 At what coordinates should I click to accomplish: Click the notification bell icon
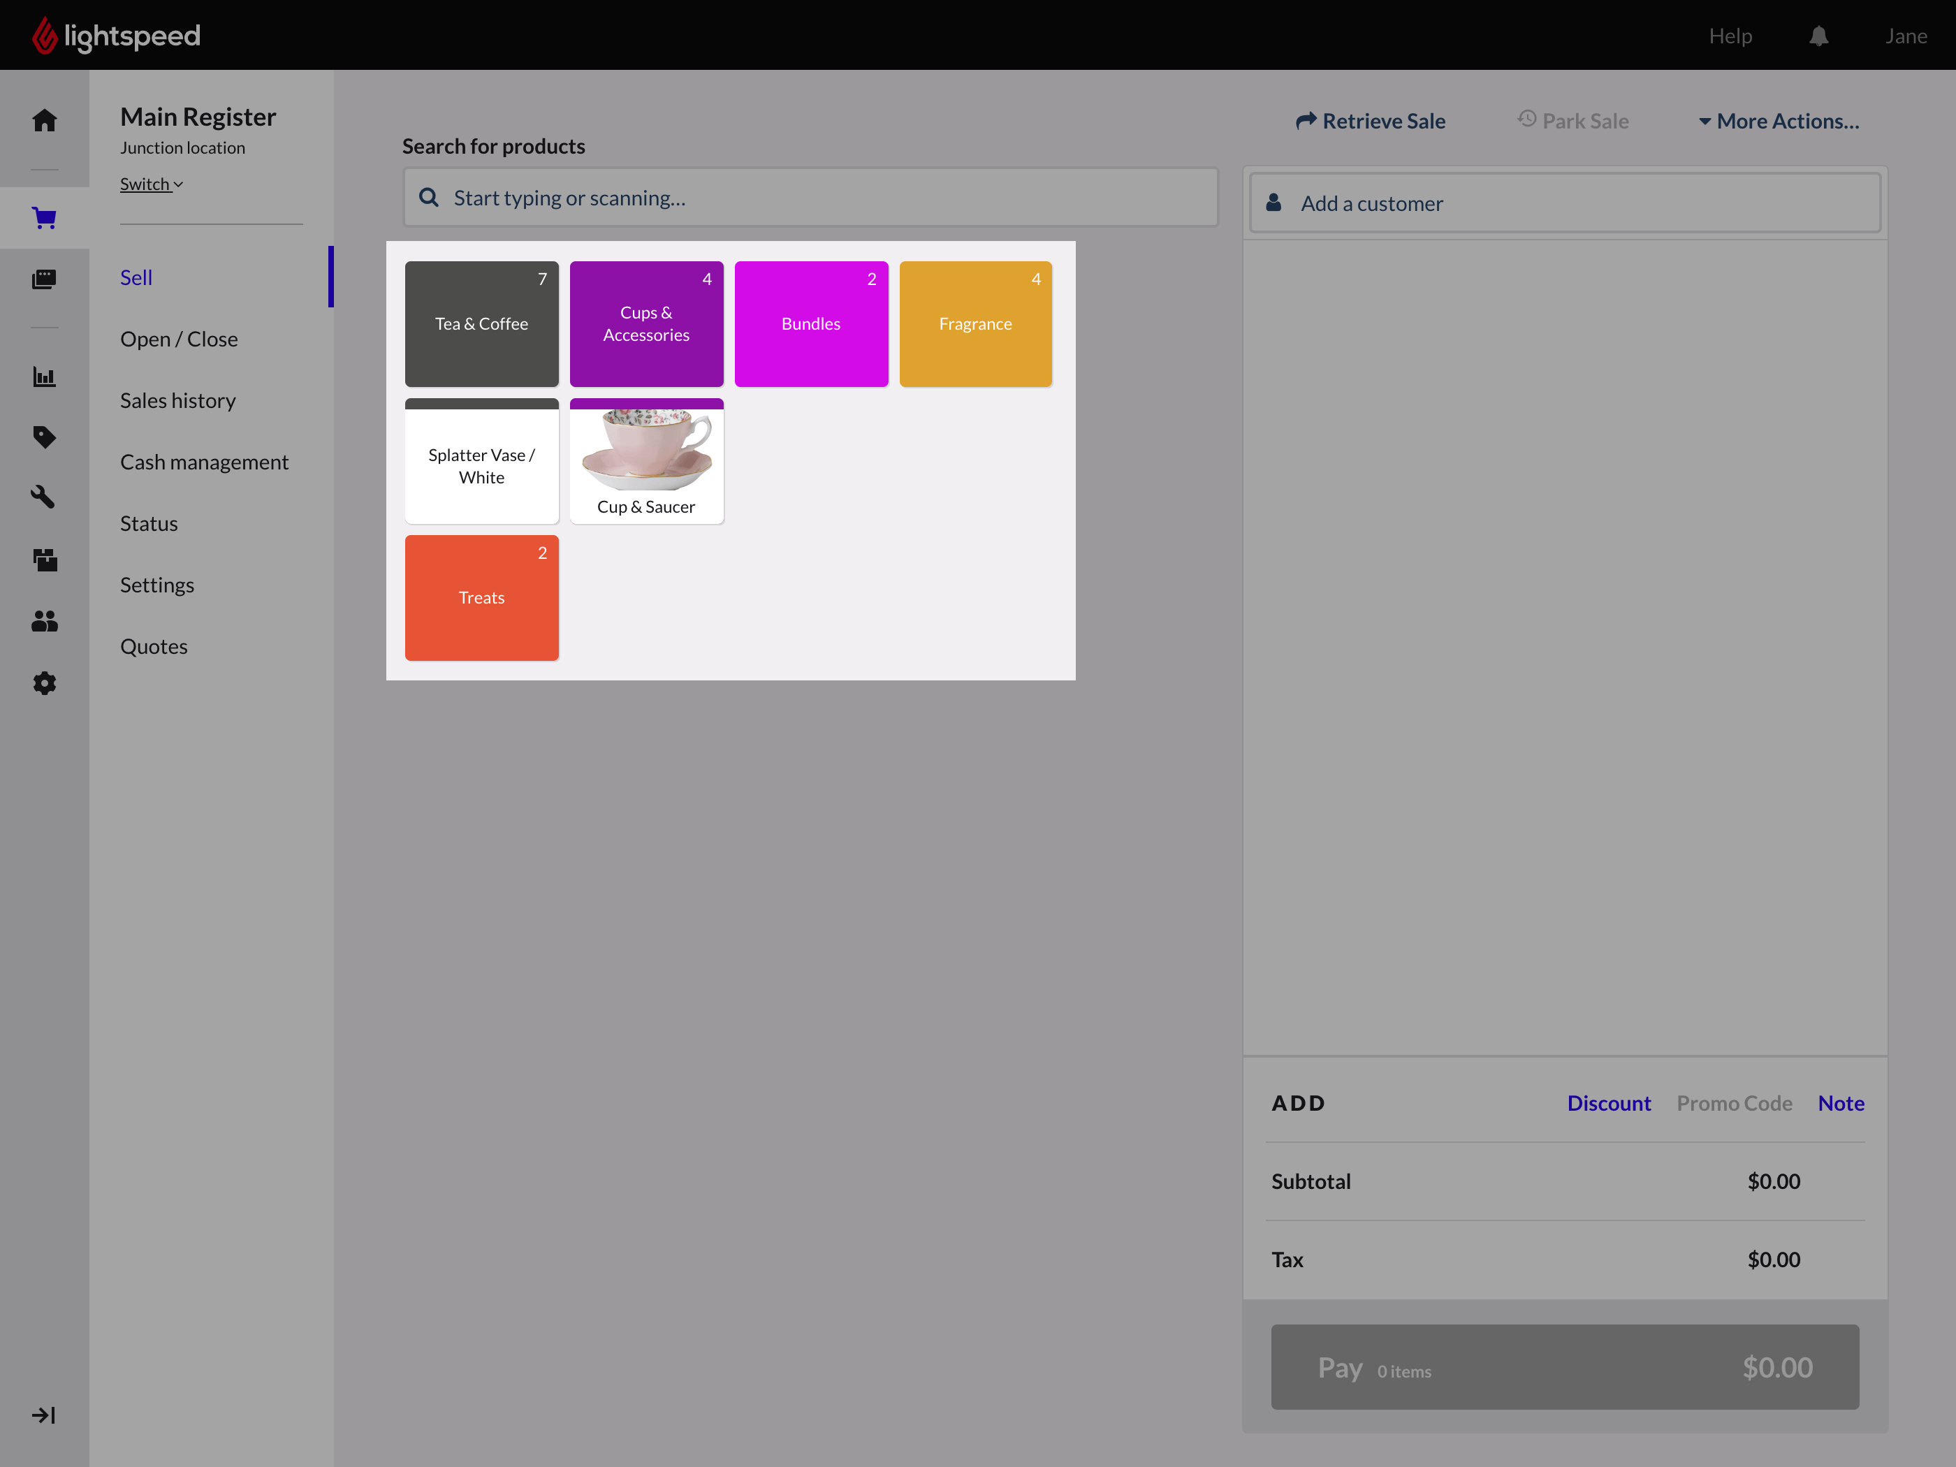(1818, 36)
